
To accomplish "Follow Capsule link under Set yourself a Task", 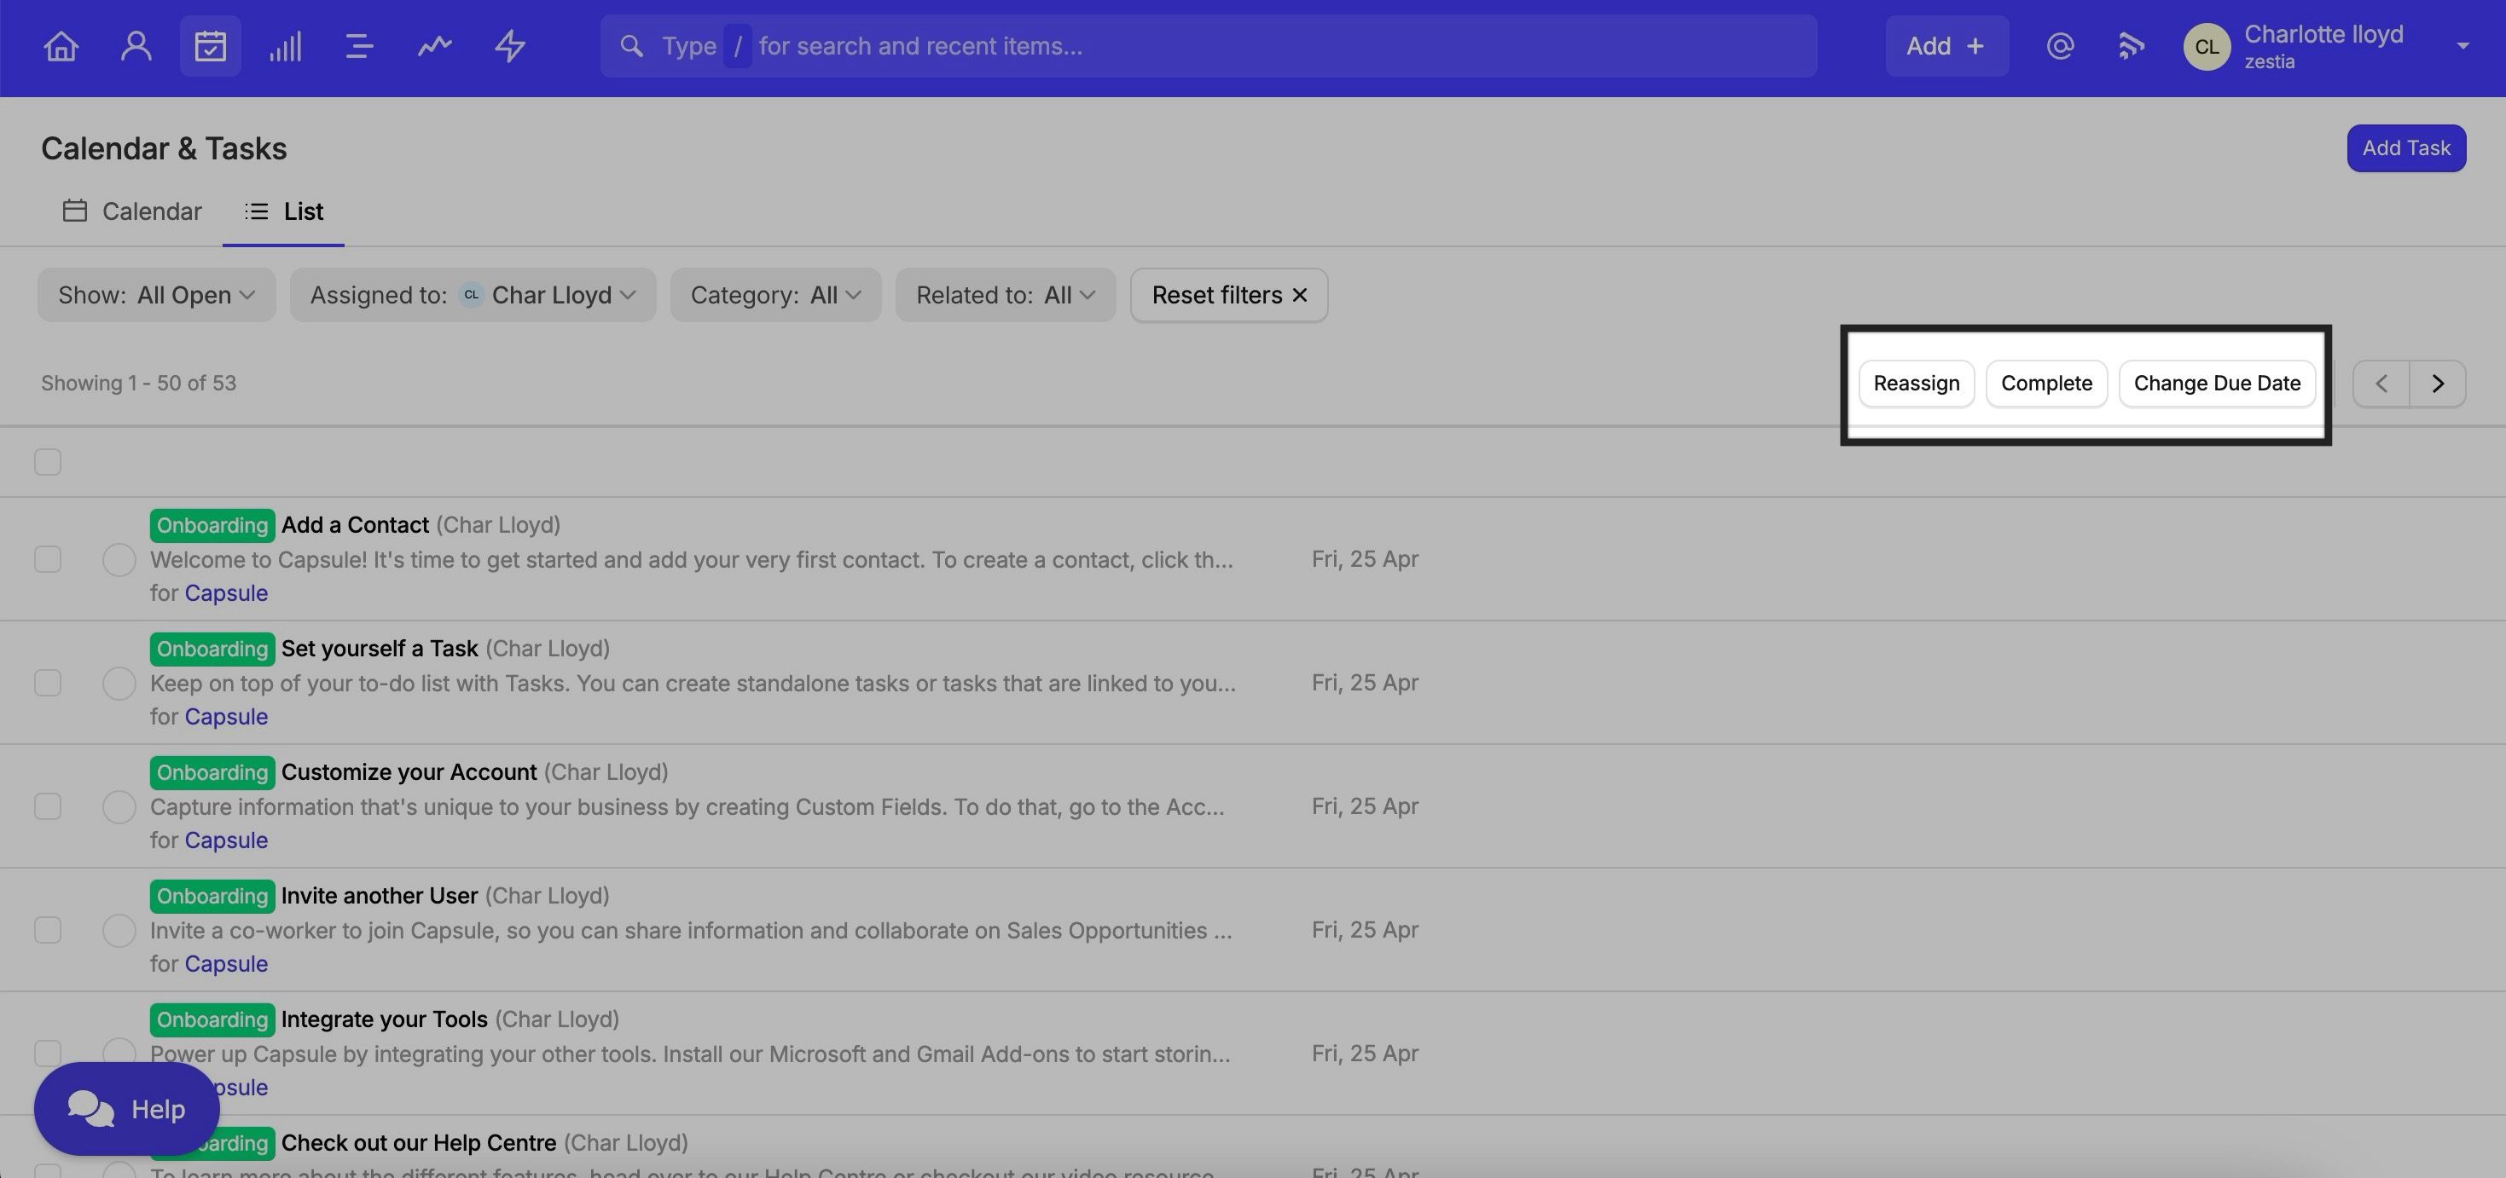I will point(226,718).
